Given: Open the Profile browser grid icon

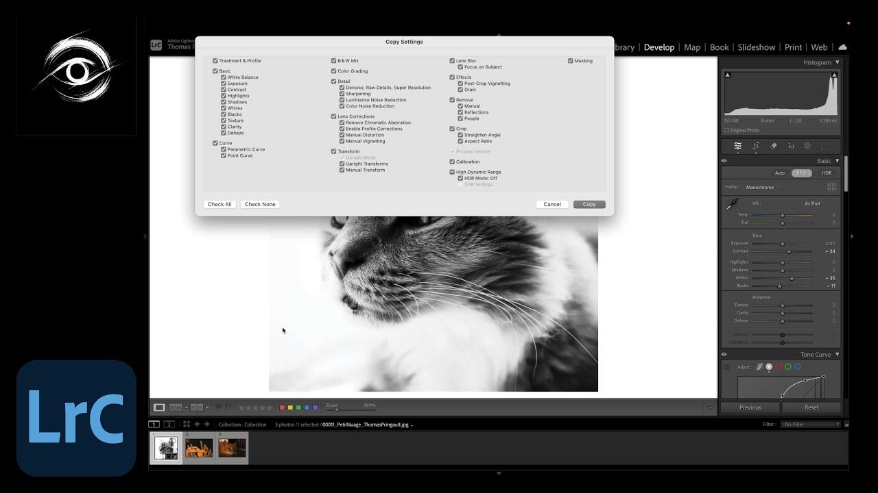Looking at the screenshot, I should 831,187.
